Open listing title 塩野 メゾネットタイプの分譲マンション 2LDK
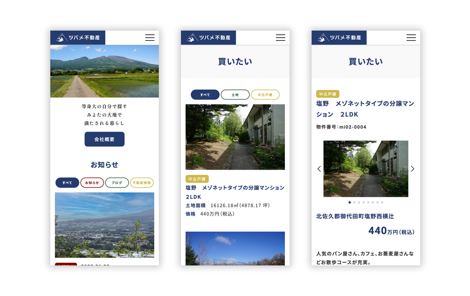470x296 pixels. coord(235,192)
